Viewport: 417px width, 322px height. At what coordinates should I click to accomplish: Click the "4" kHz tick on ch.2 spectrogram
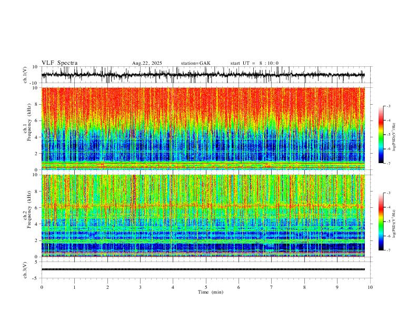(x=36, y=224)
